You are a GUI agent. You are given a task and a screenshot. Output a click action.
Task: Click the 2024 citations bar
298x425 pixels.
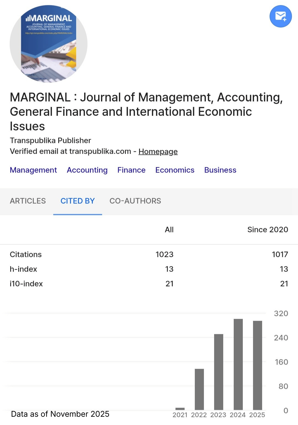[238, 364]
